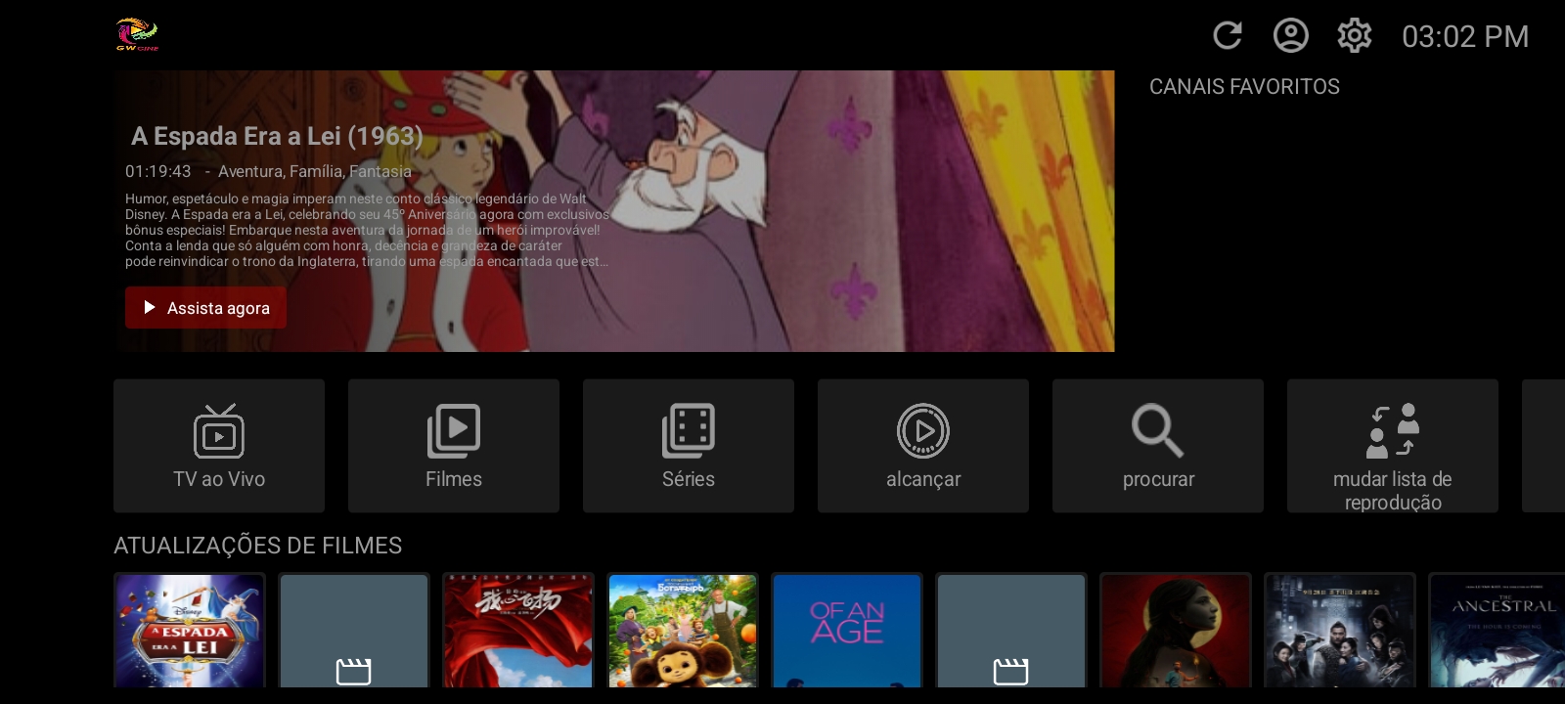Open the user profile icon
This screenshot has width=1565, height=704.
[1291, 36]
